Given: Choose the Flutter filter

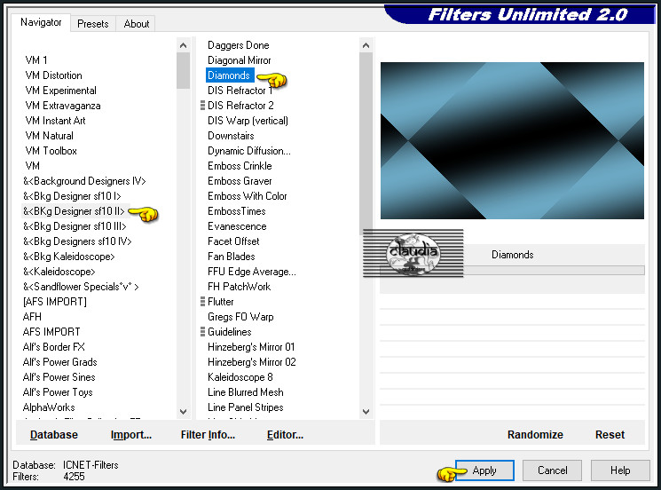Looking at the screenshot, I should [220, 302].
